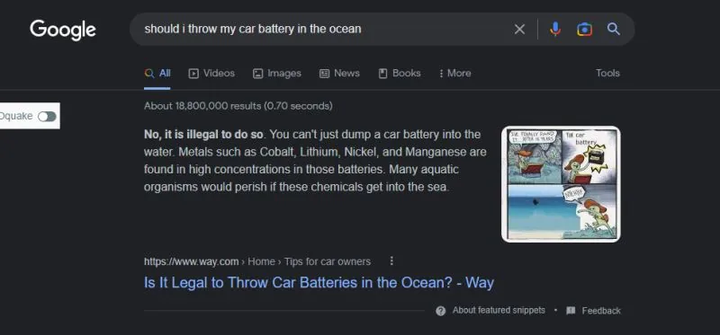Switch to the News tab
This screenshot has height=335, width=720.
click(x=339, y=74)
